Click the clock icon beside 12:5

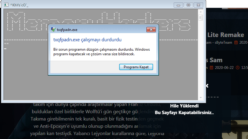238,68
